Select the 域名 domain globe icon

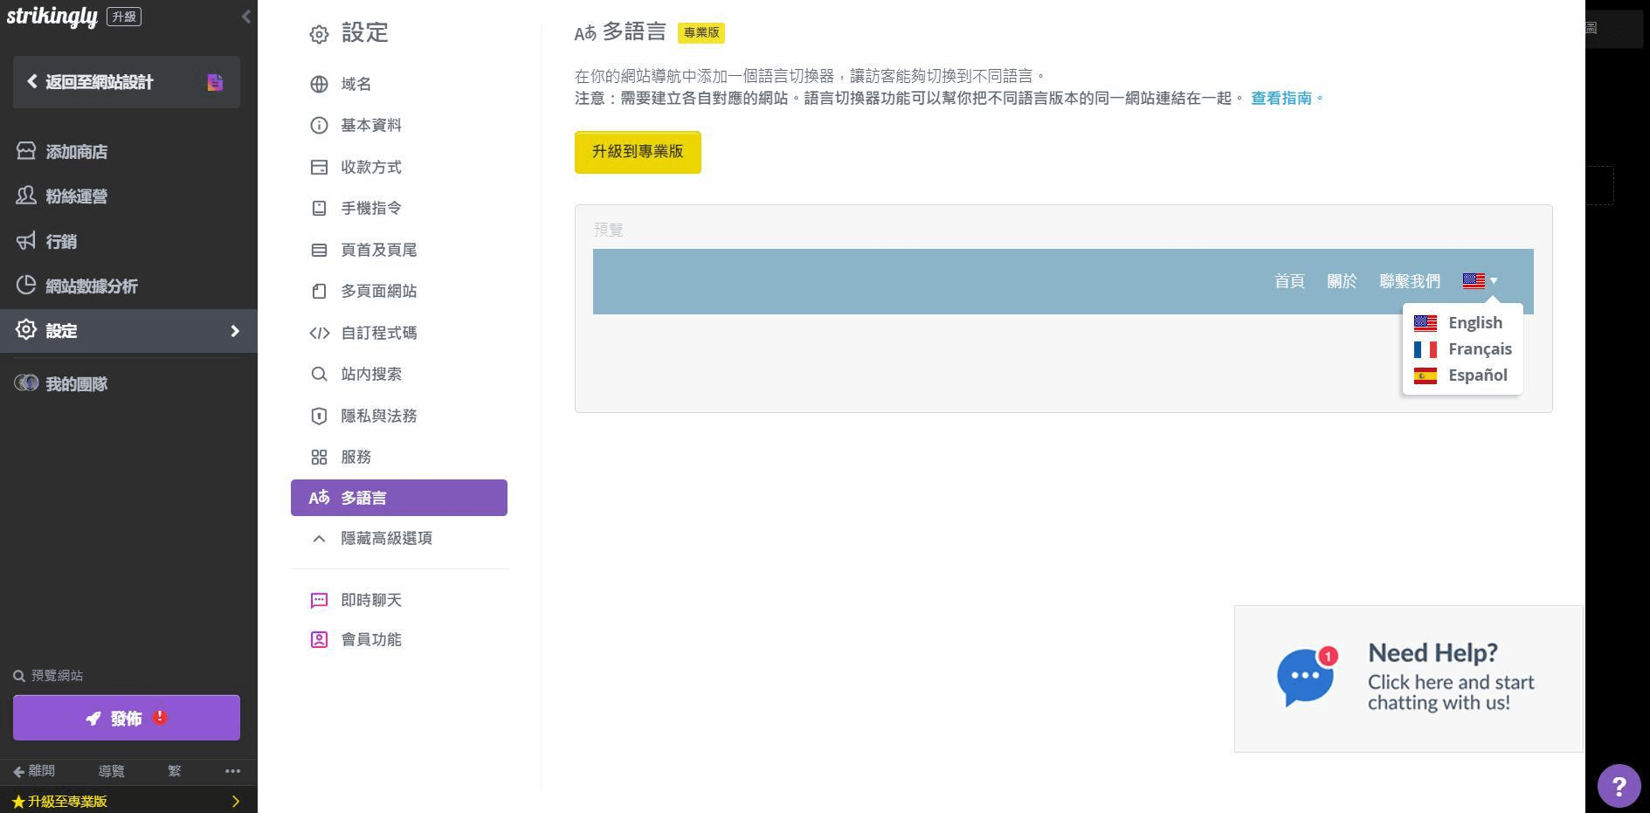pyautogui.click(x=319, y=84)
